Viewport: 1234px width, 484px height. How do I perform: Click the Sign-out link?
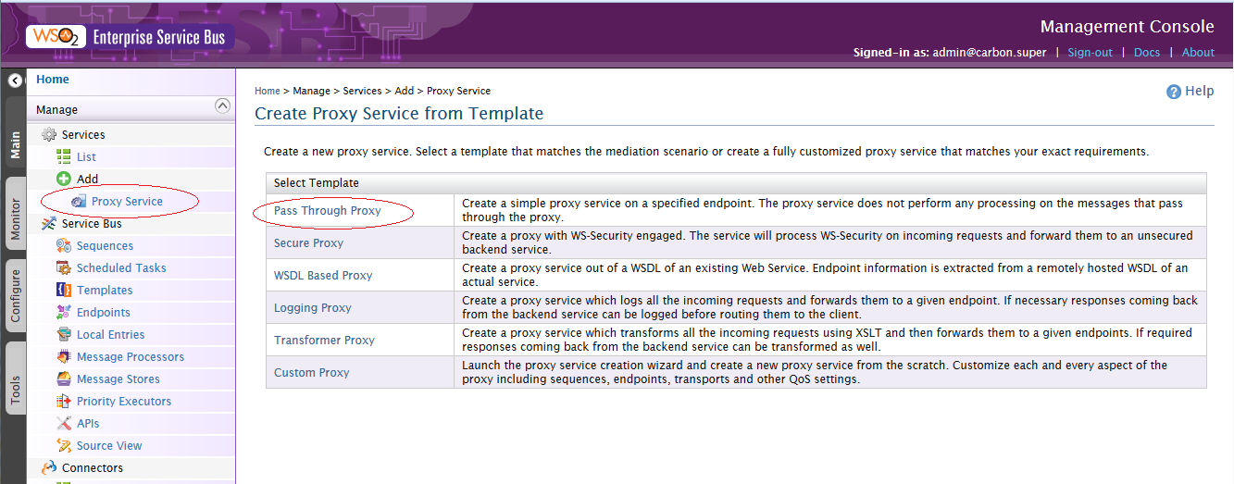(1090, 52)
